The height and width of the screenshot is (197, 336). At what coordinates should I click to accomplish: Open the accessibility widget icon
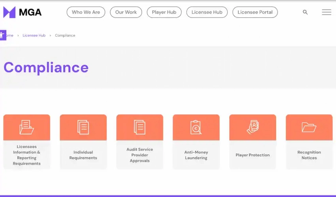3,35
